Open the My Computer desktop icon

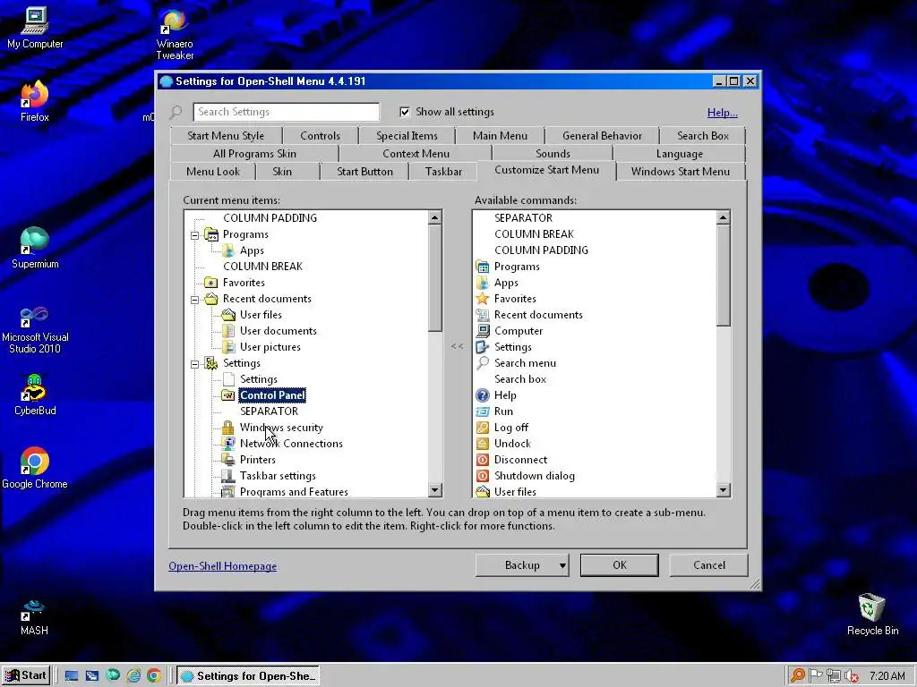pos(35,28)
